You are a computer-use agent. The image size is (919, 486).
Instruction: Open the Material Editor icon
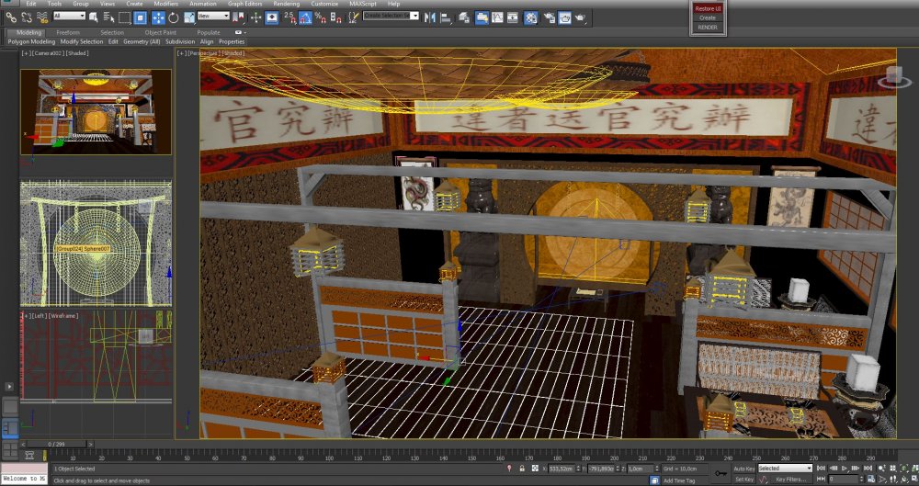[x=531, y=17]
